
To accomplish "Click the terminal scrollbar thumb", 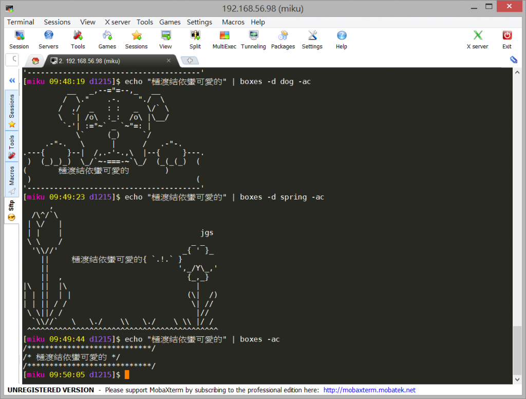I will [x=517, y=350].
